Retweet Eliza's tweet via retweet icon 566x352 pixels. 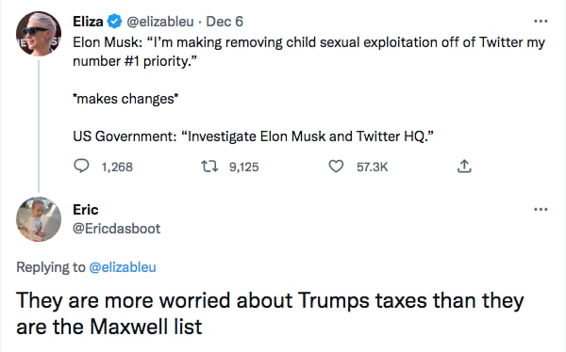(x=209, y=167)
